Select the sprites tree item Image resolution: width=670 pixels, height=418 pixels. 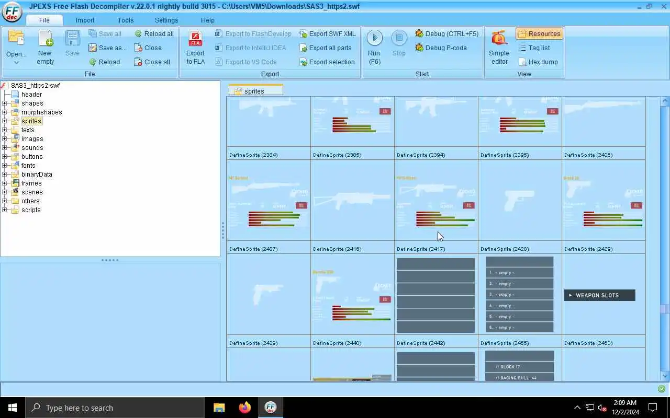point(31,121)
